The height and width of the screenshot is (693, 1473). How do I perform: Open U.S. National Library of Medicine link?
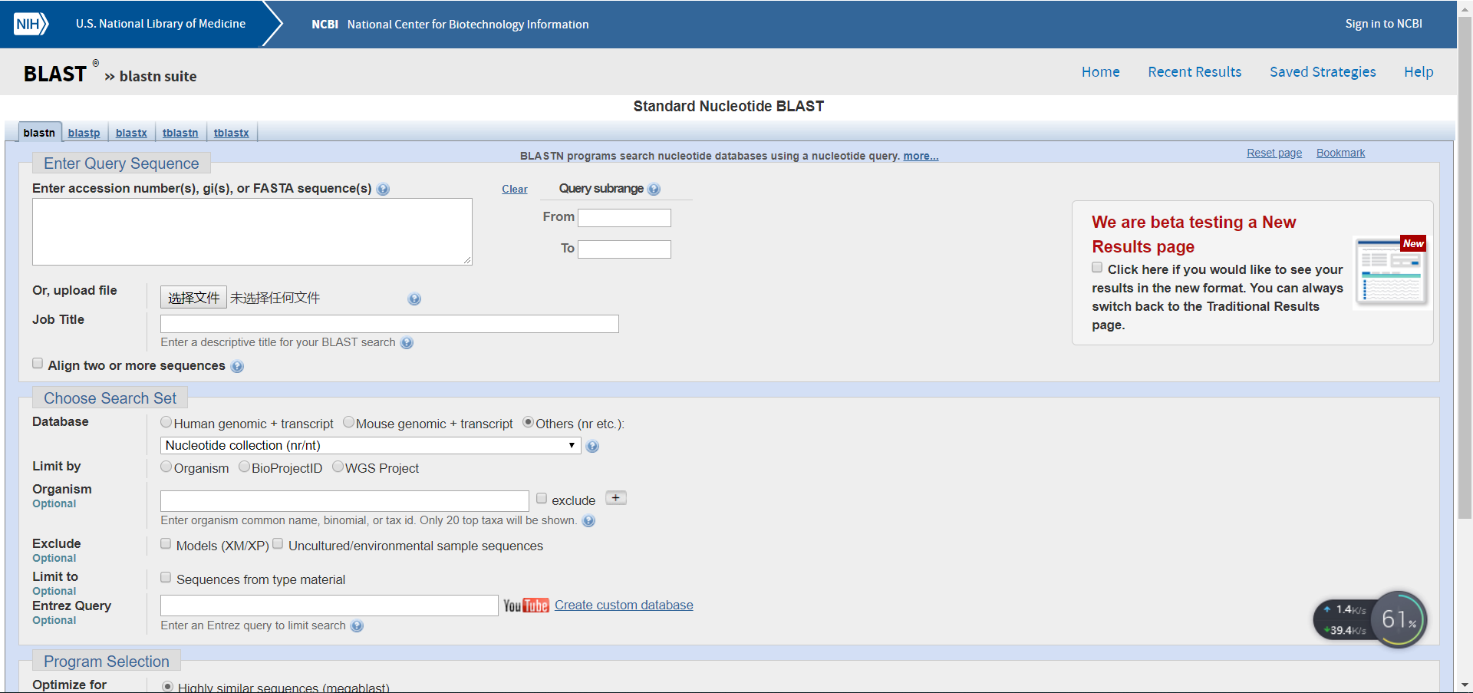(160, 24)
